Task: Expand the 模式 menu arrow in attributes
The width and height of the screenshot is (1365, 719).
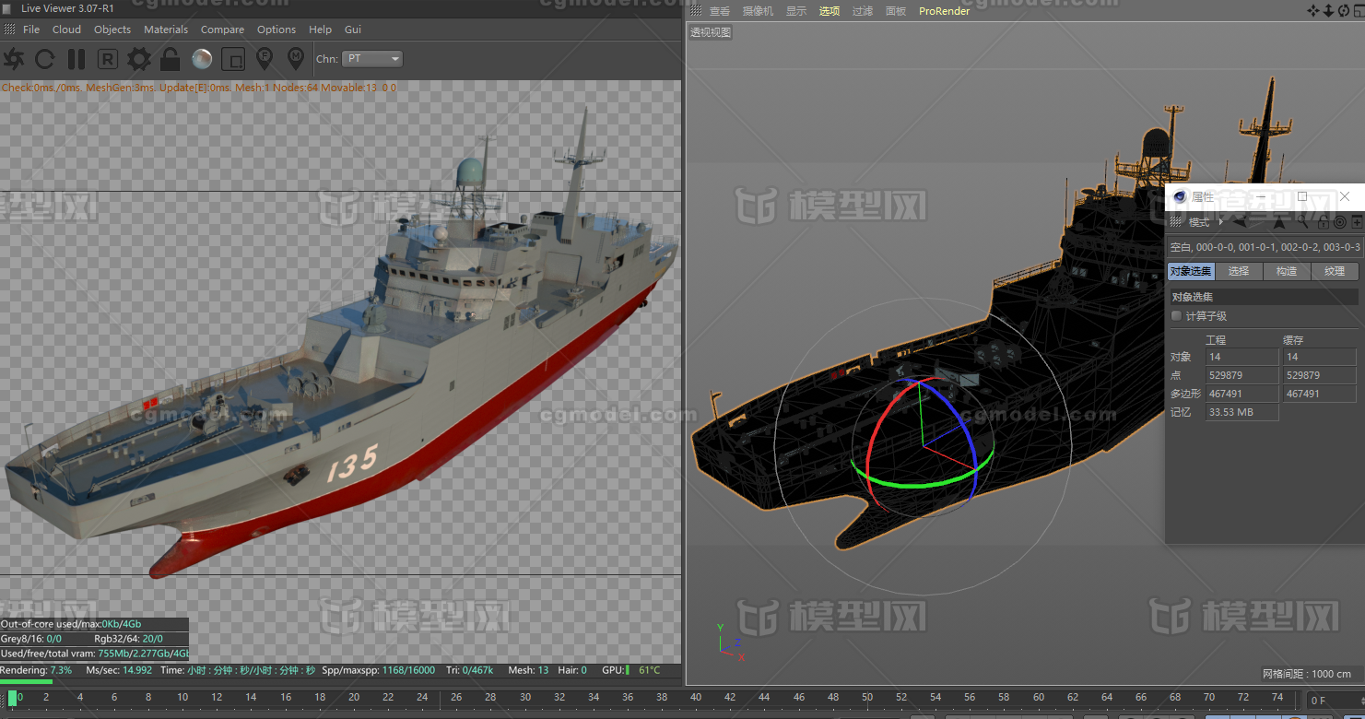Action: 1221,222
